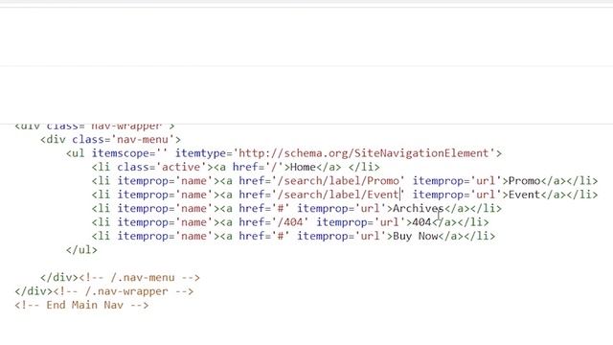Click the '/.nav-menu' comment
Viewport: 613px width, 345px height.
(x=140, y=278)
